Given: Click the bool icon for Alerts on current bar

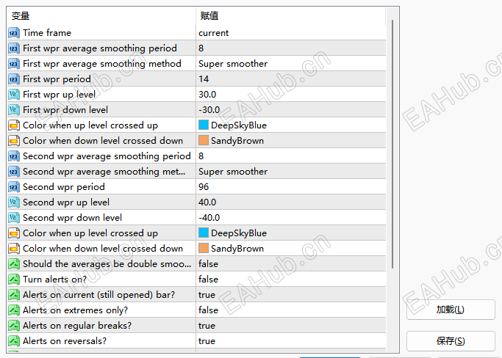Looking at the screenshot, I should click(x=14, y=295).
